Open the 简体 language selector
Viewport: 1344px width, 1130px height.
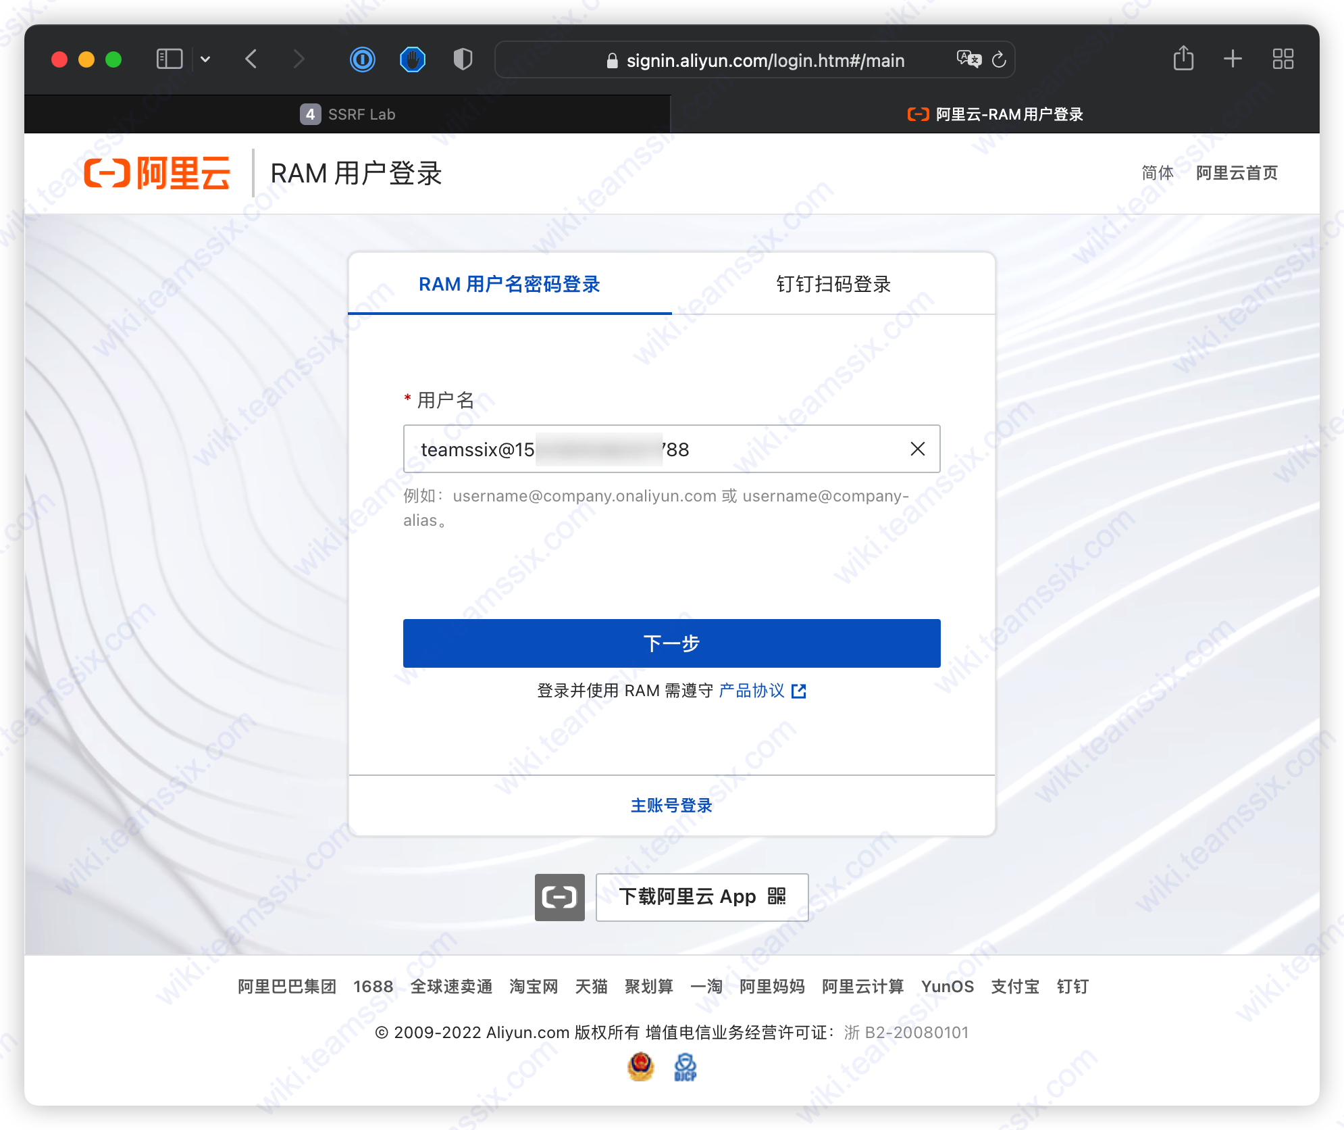[1157, 173]
